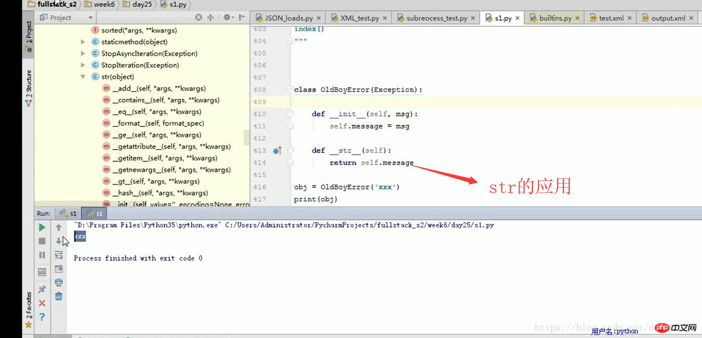Screen dimensions: 702x338
Task: Fold the __init__ method at line 410
Action: coord(290,114)
